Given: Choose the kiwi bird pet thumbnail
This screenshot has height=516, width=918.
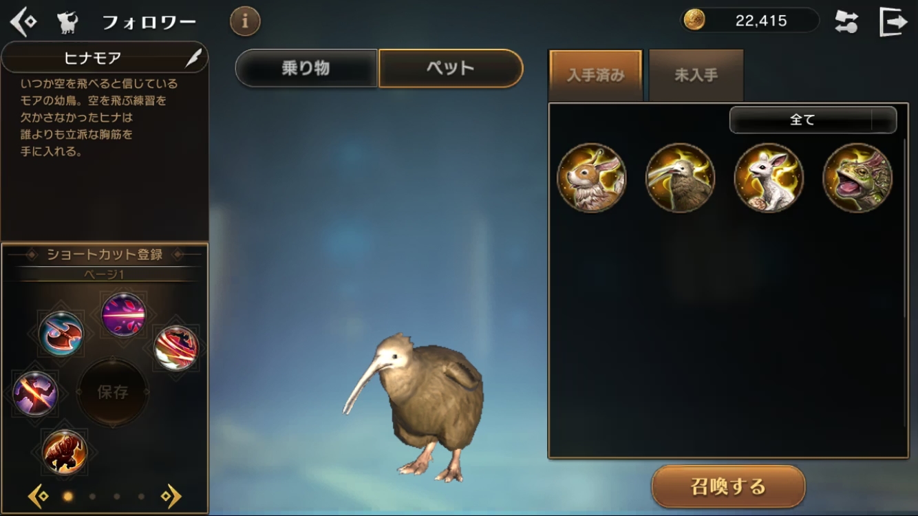Looking at the screenshot, I should 680,178.
